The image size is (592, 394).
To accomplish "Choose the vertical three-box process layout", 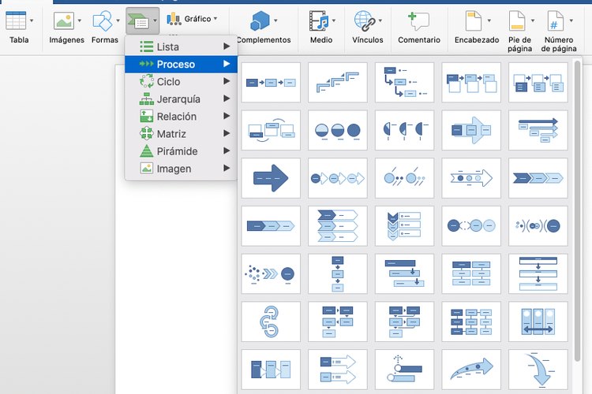I will [x=338, y=273].
